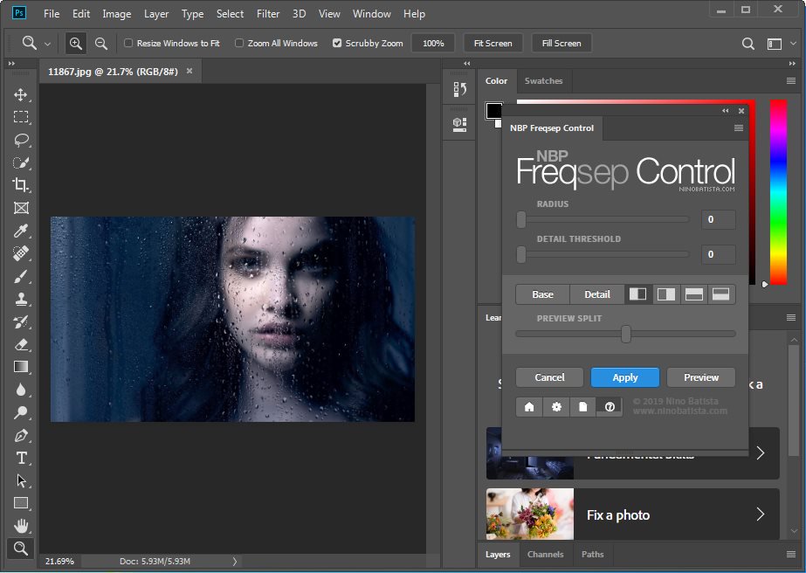The image size is (806, 573).
Task: Open Freqsep settings gear icon
Action: coord(556,407)
